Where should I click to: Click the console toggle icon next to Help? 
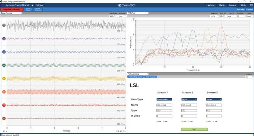click(251, 5)
